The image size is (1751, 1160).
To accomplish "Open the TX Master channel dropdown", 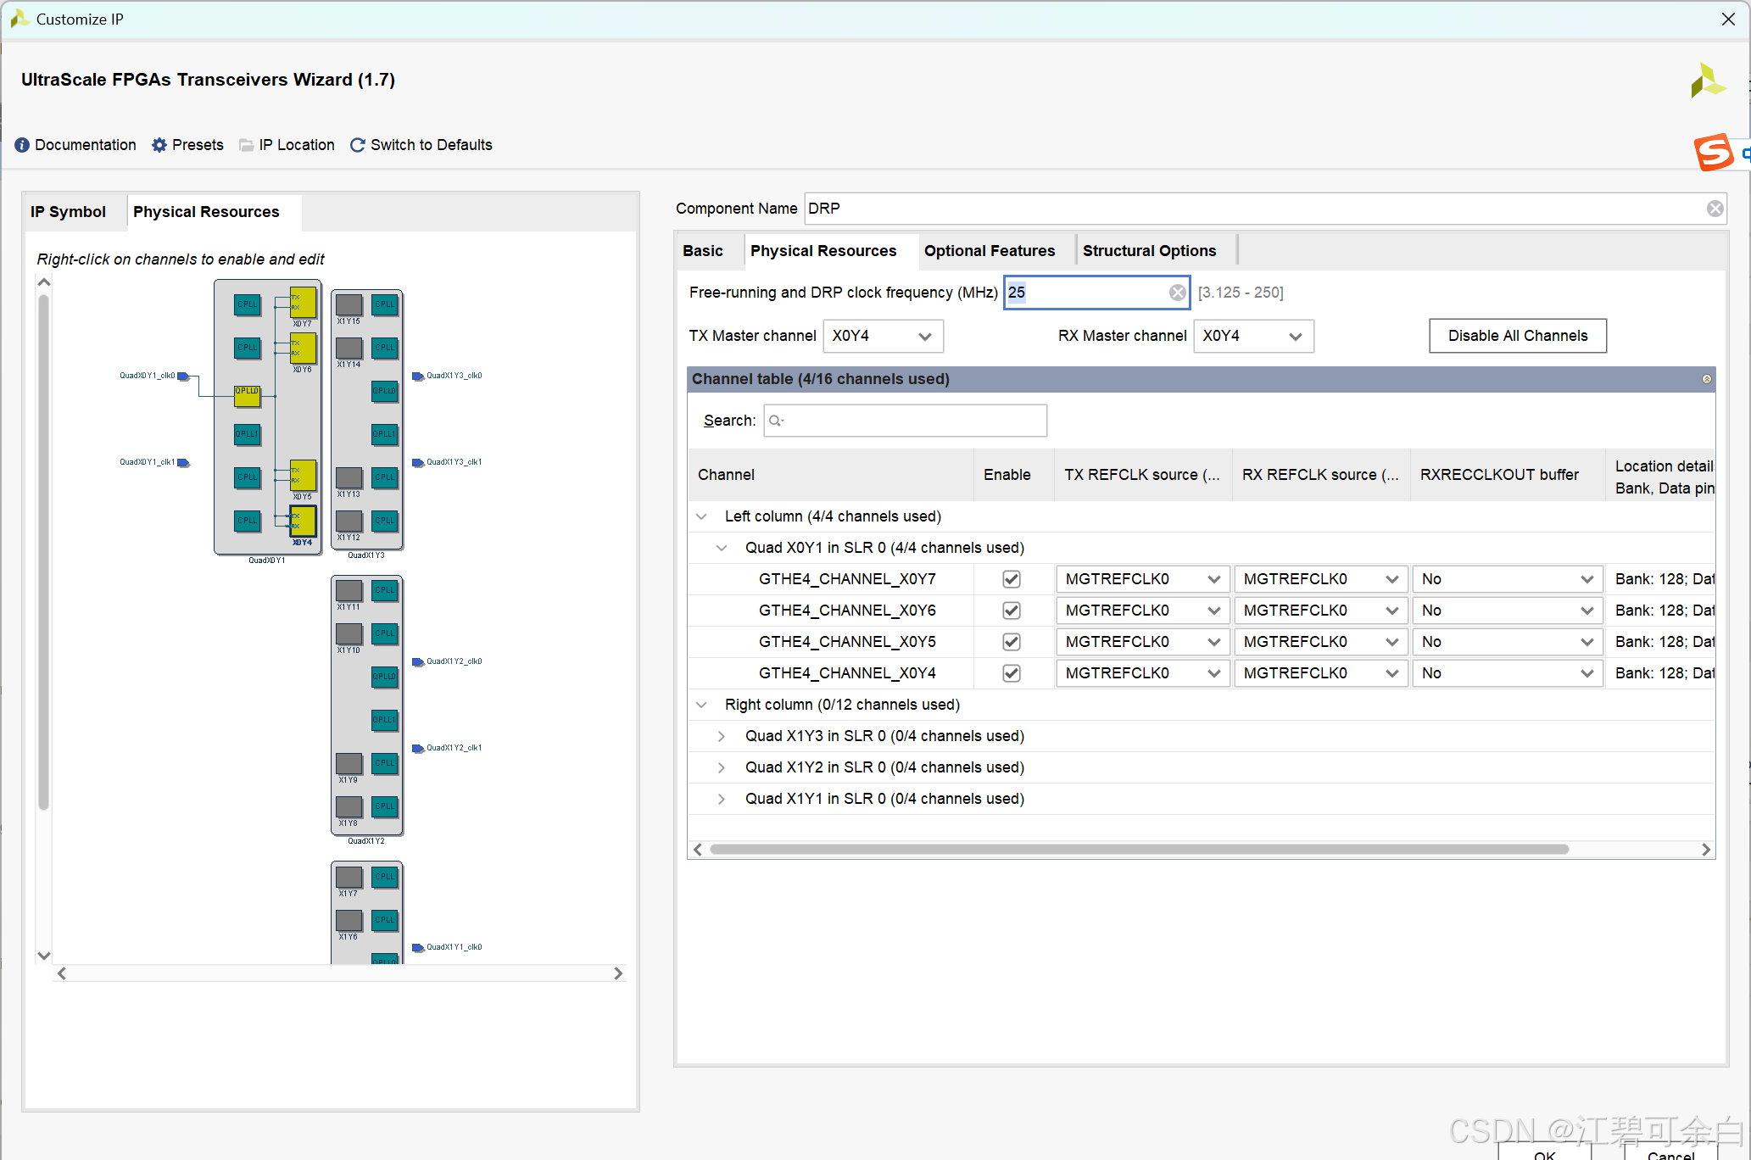I will point(882,336).
